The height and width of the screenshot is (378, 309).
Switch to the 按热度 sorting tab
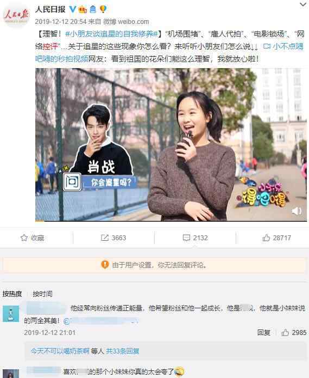(12, 294)
